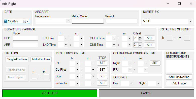The image size is (196, 99).
Task: Close the Add Flight window
Action: (x=191, y=4)
